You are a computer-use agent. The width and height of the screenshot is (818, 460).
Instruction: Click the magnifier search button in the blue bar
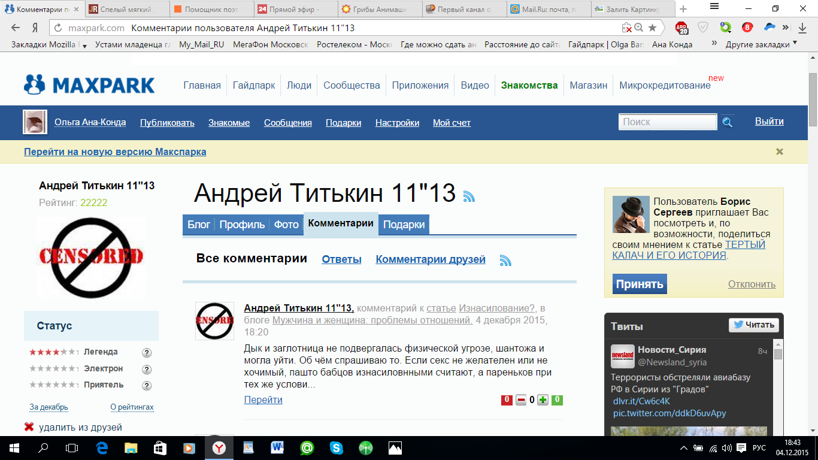click(727, 122)
